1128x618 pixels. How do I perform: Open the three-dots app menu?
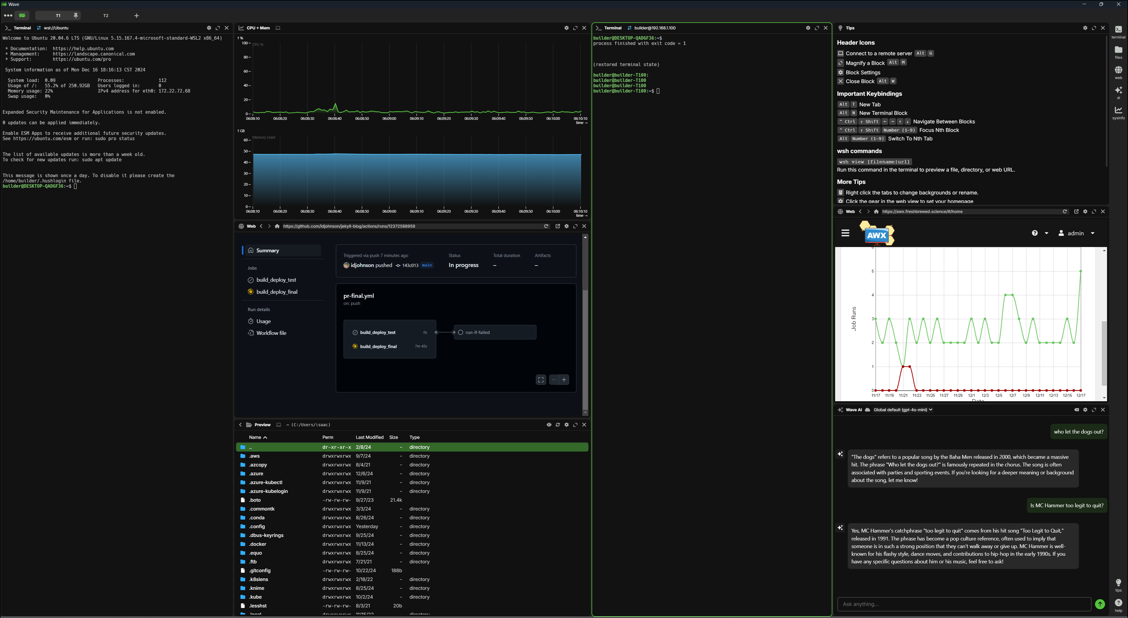click(x=8, y=15)
